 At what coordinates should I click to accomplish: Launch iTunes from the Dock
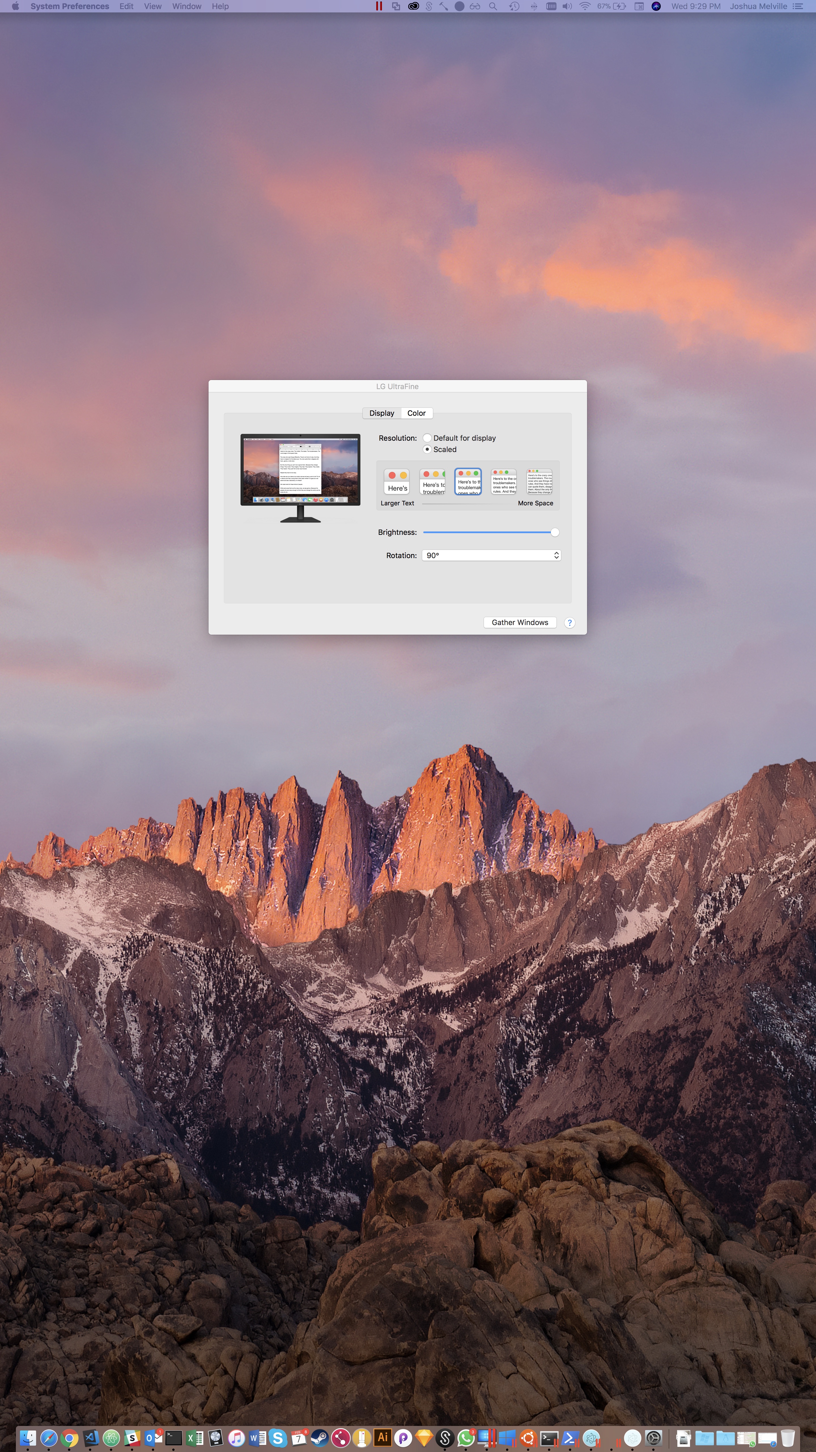[237, 1438]
